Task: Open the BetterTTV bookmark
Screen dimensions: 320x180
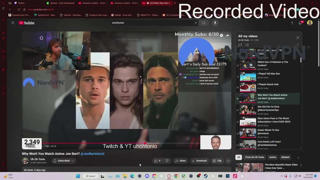Action: pyautogui.click(x=148, y=15)
